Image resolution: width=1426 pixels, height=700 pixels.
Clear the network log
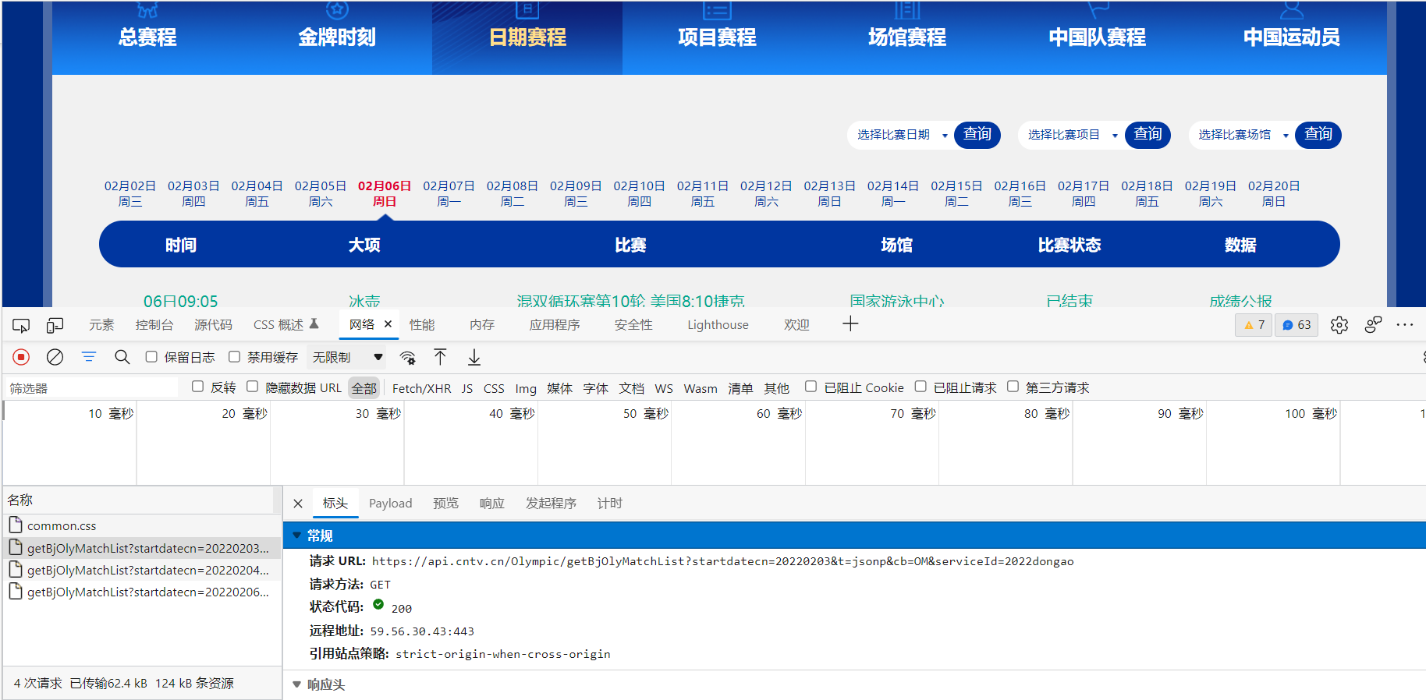click(x=55, y=357)
